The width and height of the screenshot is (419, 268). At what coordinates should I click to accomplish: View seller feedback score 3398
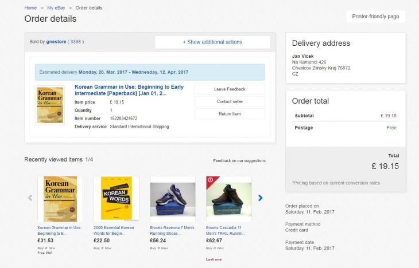coord(76,42)
